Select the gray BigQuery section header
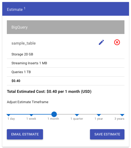The height and width of the screenshot is (148, 131). (x=65, y=27)
